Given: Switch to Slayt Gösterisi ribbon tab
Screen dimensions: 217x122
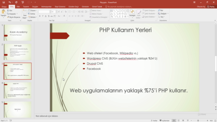Looking at the screenshot, I should (60, 7).
